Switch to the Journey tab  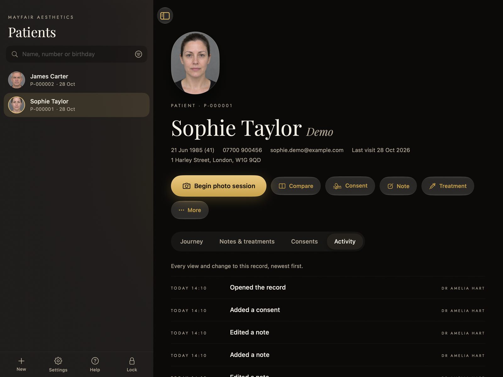[191, 242]
